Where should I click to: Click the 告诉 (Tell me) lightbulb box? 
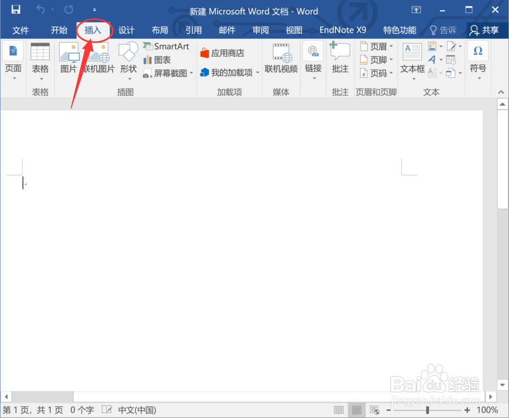point(443,30)
